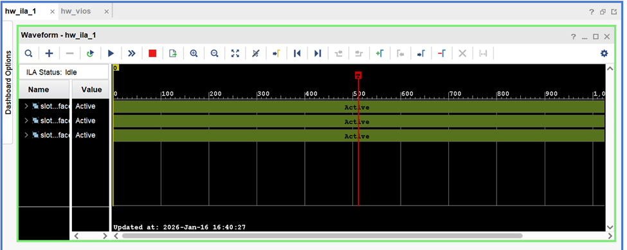Stop the trigger with red square
627x250 pixels.
[x=152, y=53]
